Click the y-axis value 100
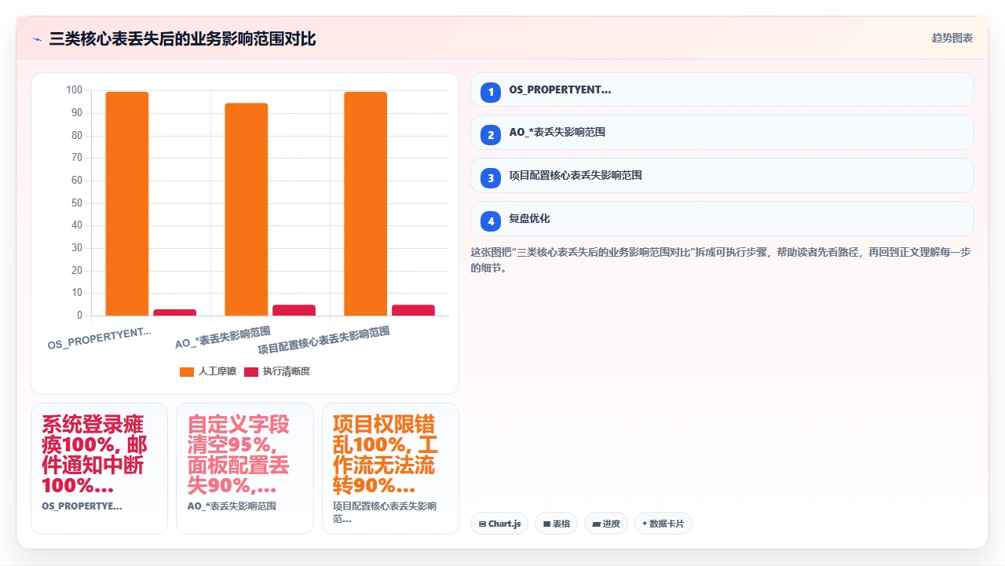1005x566 pixels. (x=74, y=90)
